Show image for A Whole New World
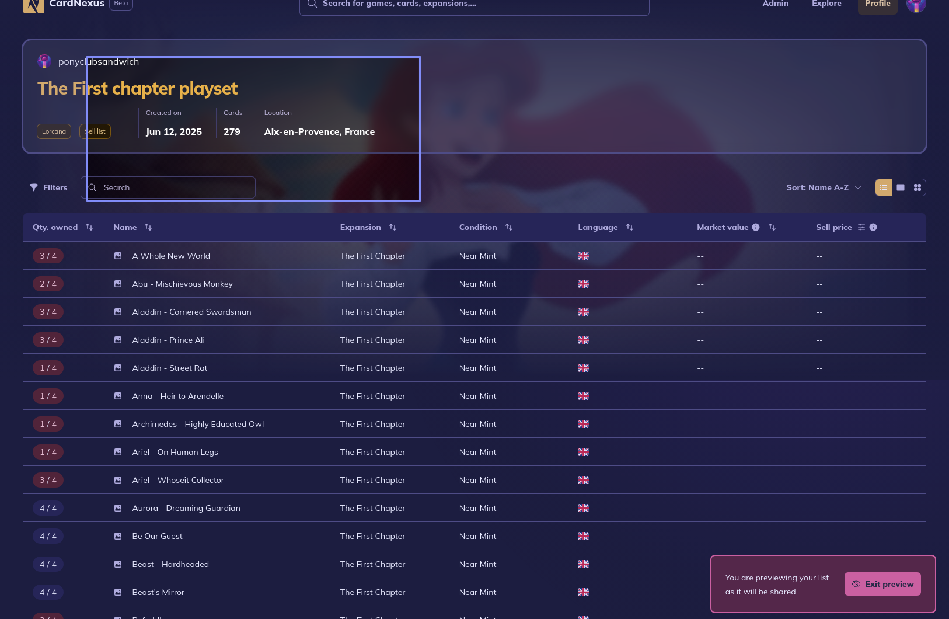Screen dimensions: 949x619 [x=118, y=256]
